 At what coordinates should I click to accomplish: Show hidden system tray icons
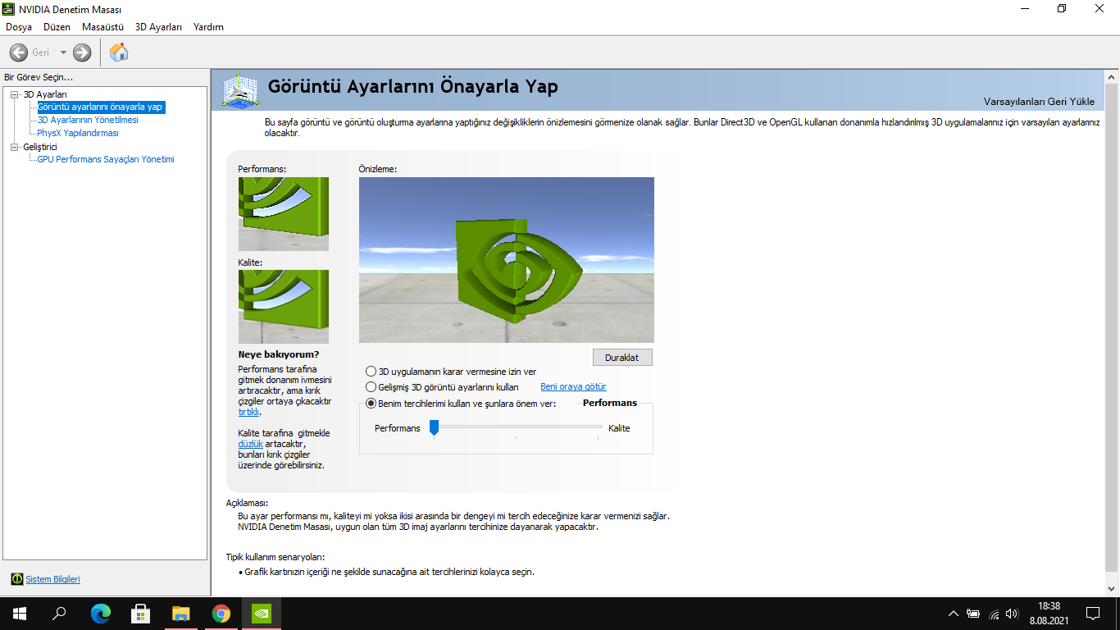[953, 614]
